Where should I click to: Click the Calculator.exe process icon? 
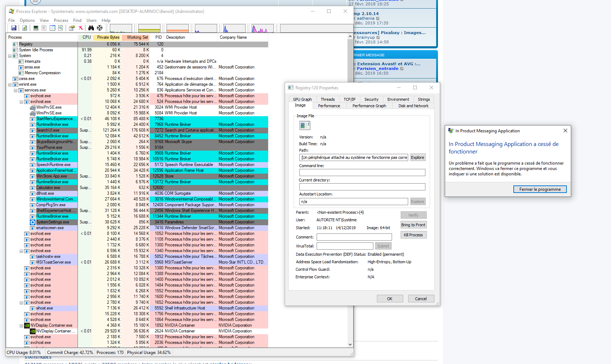click(x=33, y=188)
